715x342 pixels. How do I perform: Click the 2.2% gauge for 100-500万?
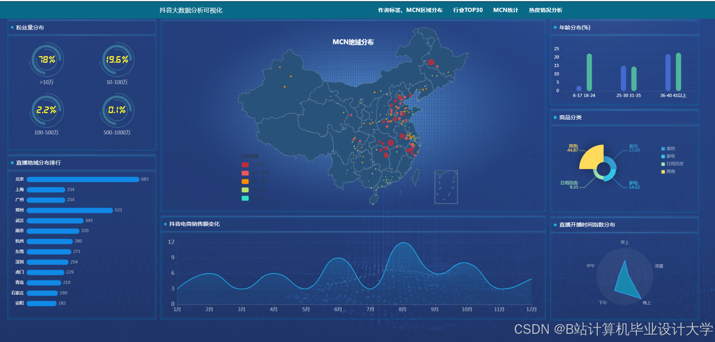point(47,110)
